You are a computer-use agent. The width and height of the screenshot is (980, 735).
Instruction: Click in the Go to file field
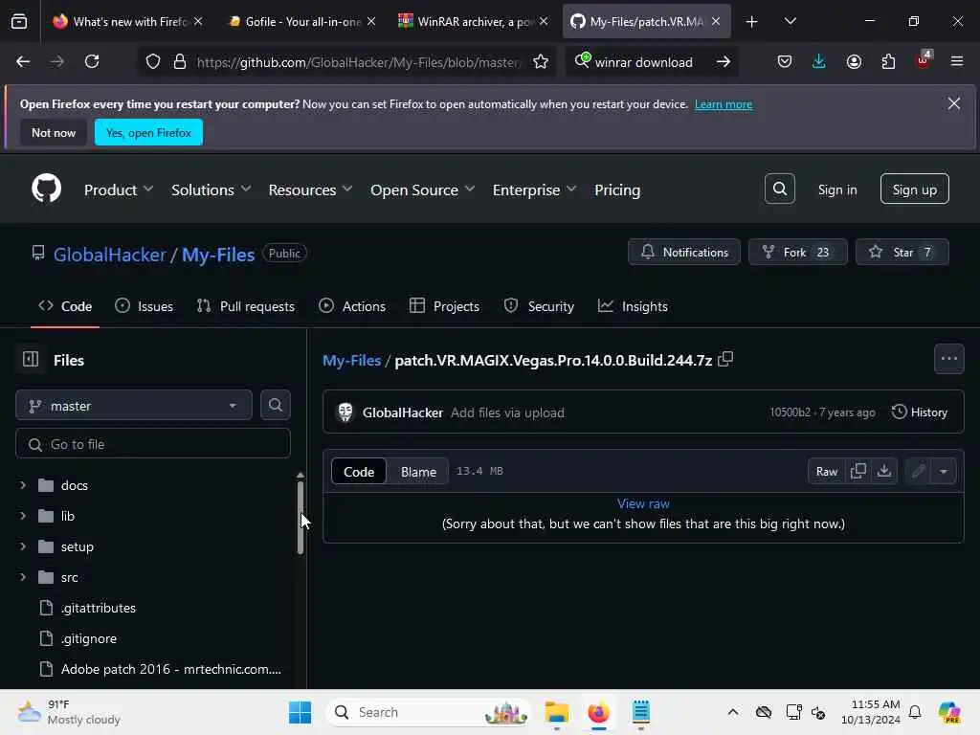[x=153, y=444]
